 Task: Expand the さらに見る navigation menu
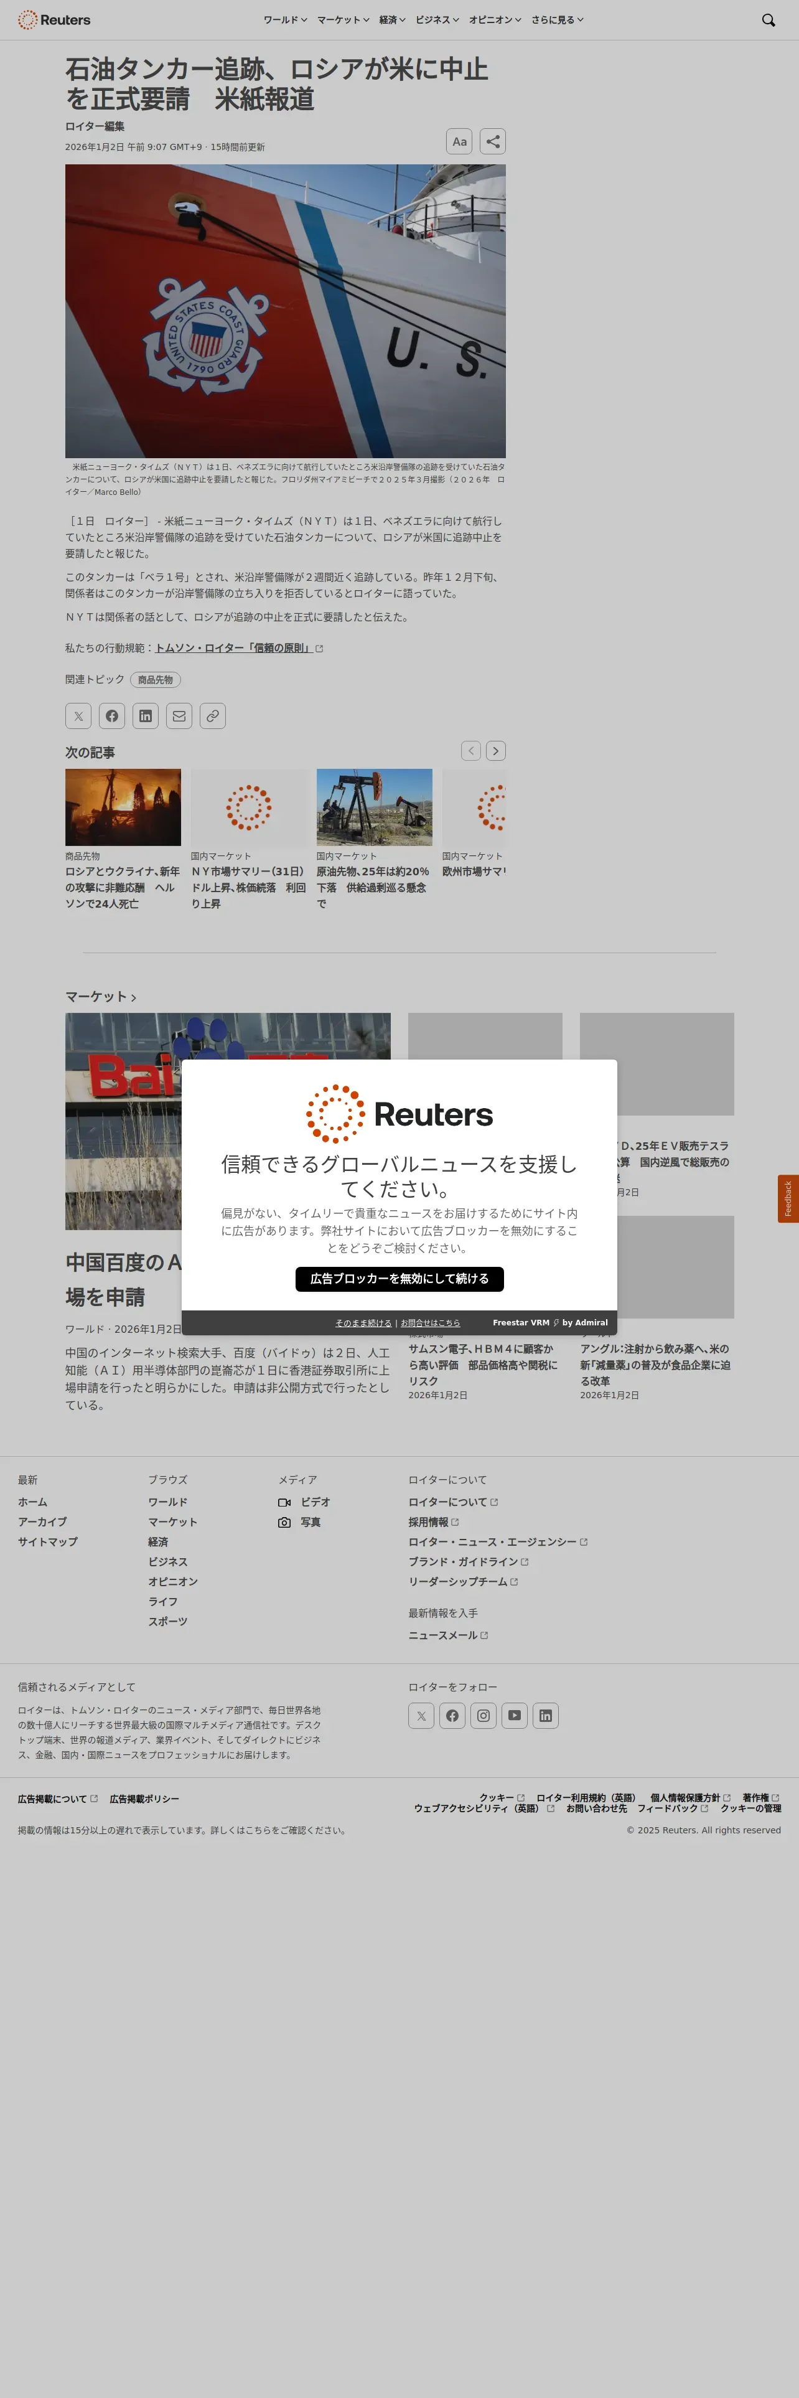(557, 19)
